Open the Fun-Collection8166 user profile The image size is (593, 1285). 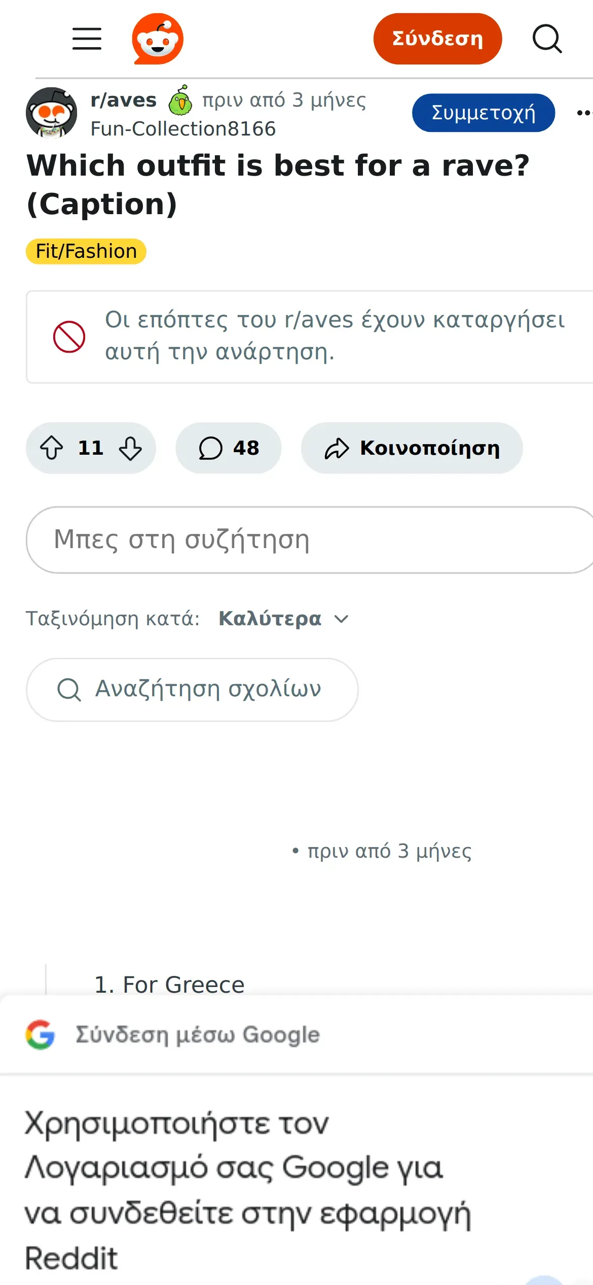coord(183,129)
